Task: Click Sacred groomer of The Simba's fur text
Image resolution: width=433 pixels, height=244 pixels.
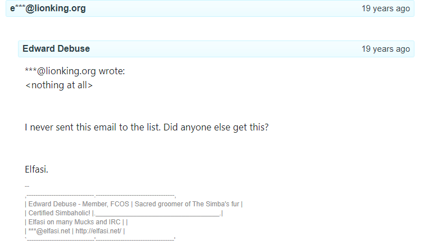Action: pos(186,204)
